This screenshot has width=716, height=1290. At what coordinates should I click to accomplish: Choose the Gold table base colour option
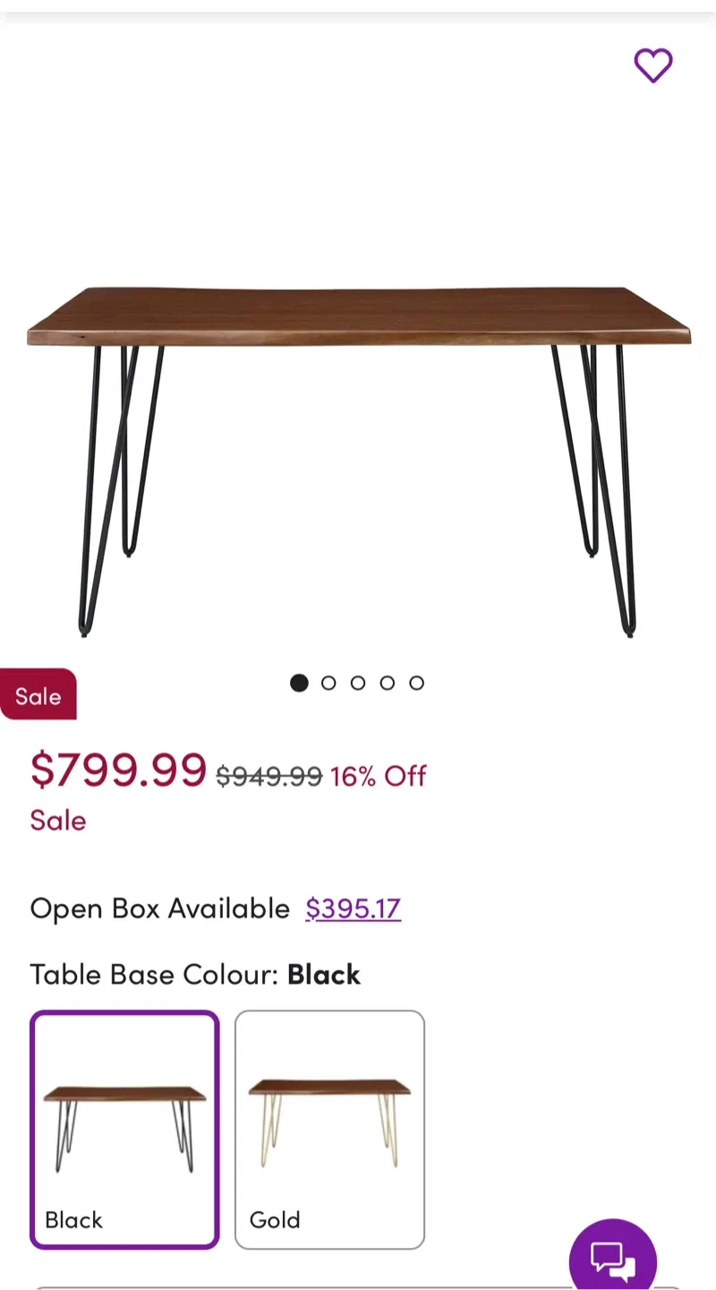[x=329, y=1127]
